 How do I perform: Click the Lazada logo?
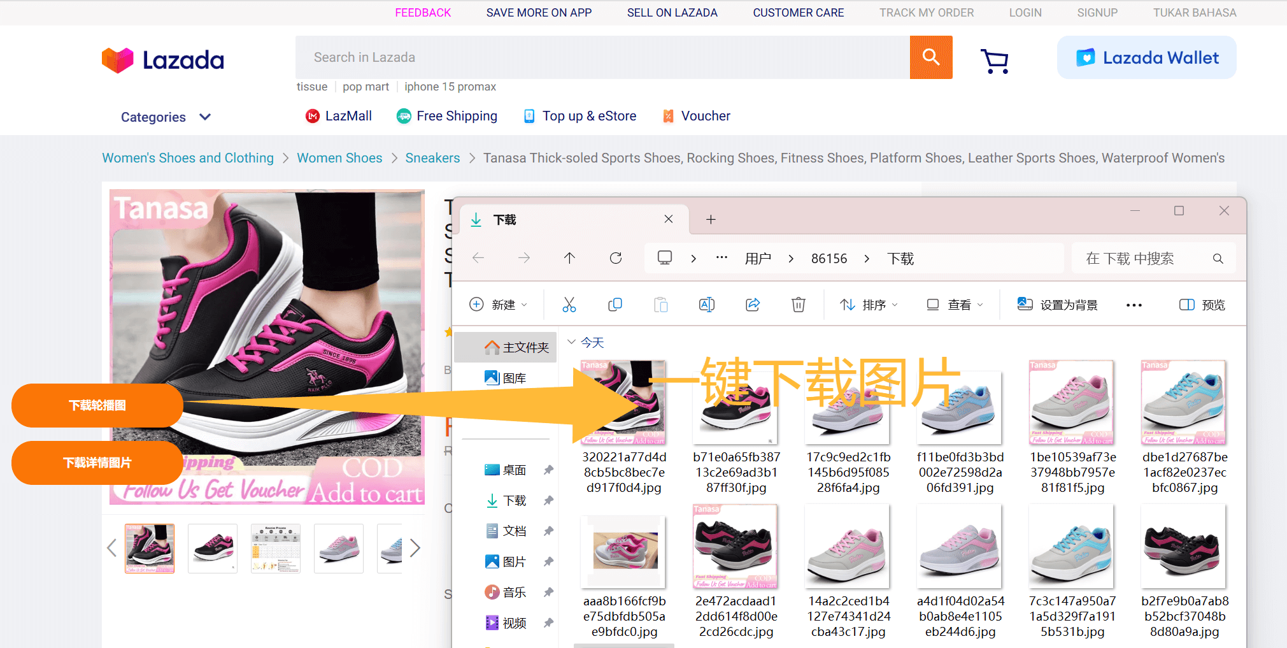pos(163,61)
